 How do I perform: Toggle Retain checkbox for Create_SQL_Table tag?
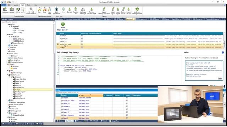(x=127, y=101)
